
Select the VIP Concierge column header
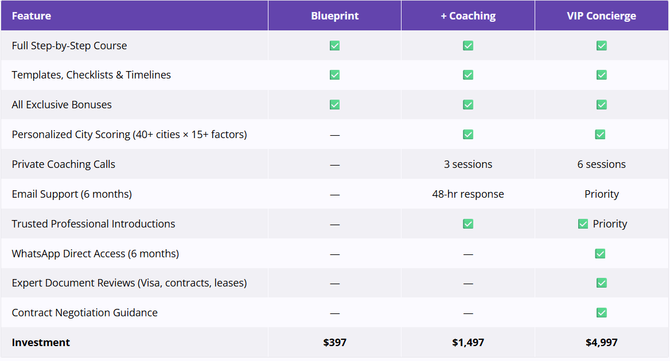tap(601, 16)
